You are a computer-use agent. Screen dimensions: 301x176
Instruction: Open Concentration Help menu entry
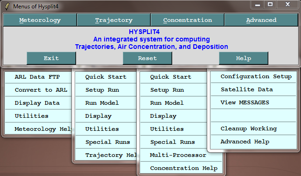point(181,168)
